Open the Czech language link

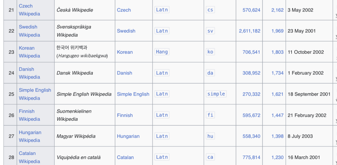[x=124, y=10]
